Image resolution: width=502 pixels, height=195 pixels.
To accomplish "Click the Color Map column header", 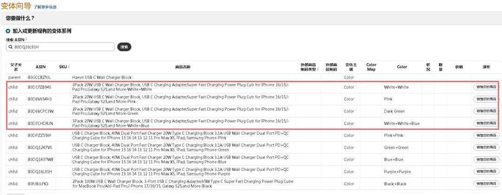I will coord(371,67).
